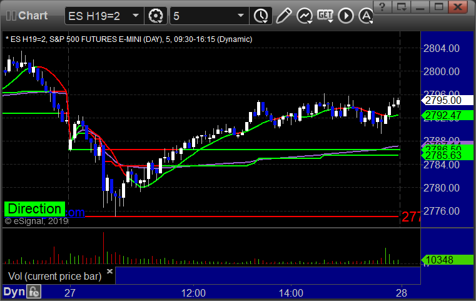
Task: Open the GET studies menu icon
Action: point(325,16)
